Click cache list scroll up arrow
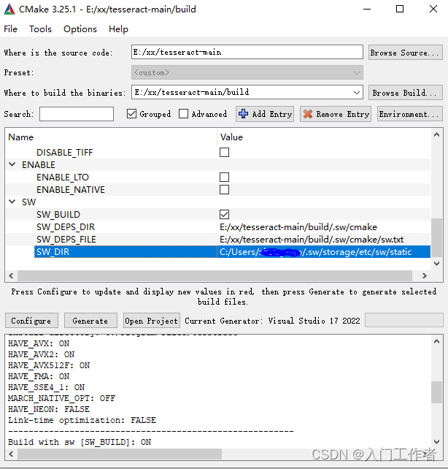Image resolution: width=448 pixels, height=469 pixels. tap(436, 134)
